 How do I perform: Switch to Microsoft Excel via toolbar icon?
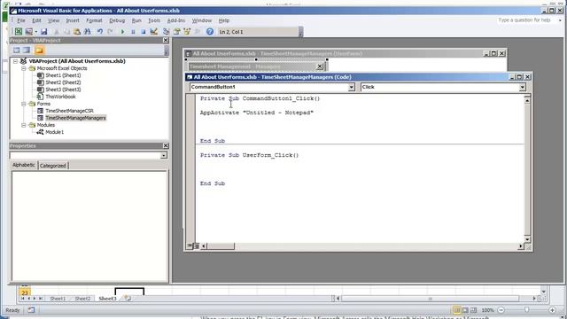[18, 32]
